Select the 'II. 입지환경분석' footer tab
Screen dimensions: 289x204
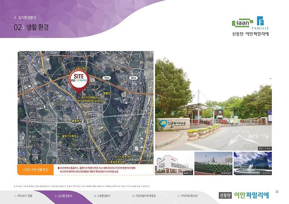[x=63, y=196]
